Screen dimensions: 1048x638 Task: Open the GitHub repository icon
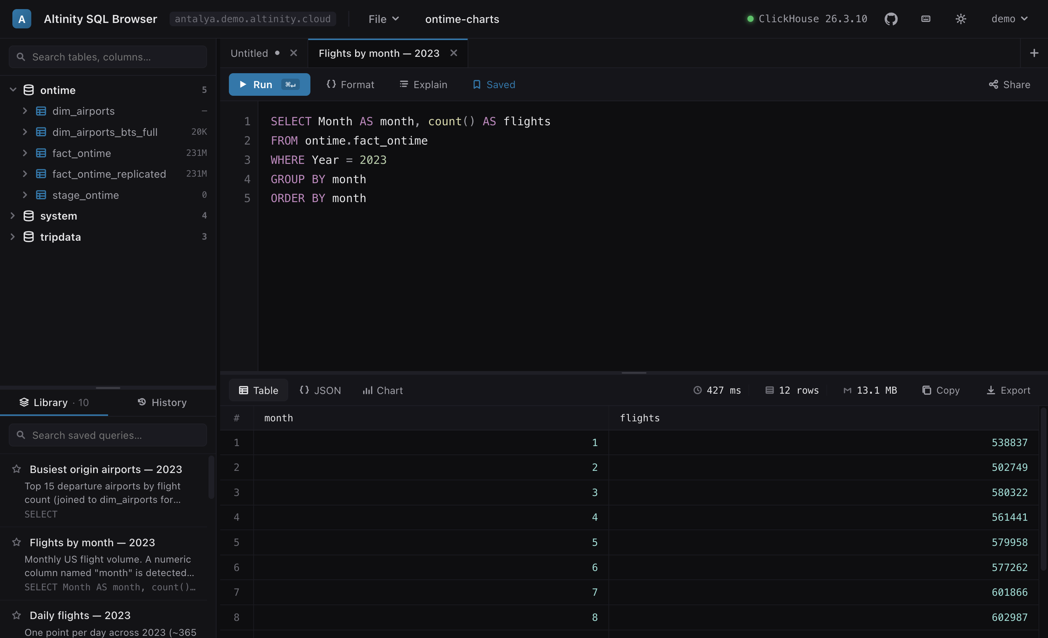coord(891,19)
